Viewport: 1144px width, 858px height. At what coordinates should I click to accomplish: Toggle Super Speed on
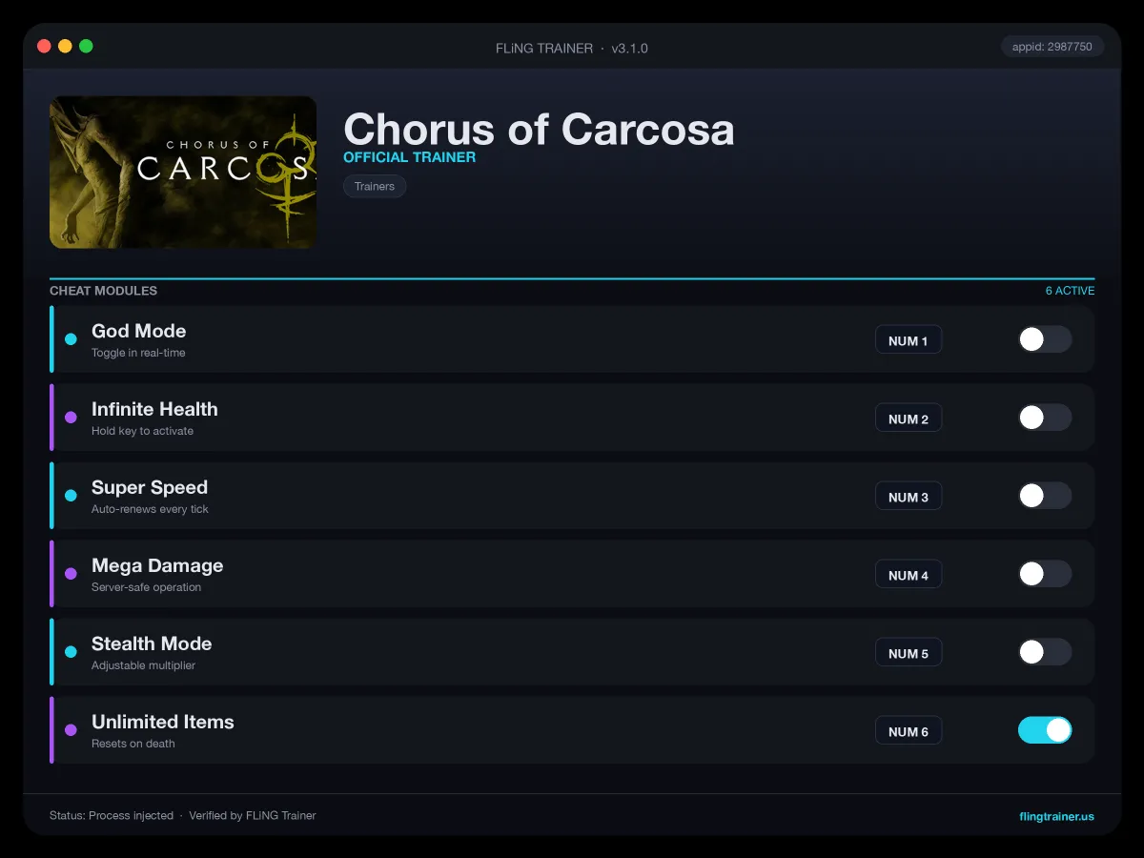pyautogui.click(x=1045, y=496)
